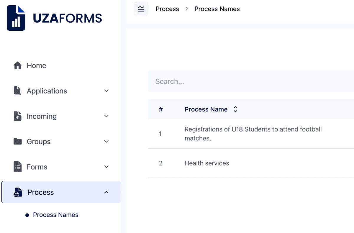Click the Process Names breadcrumb
Screen dimensions: 354x233
click(217, 9)
